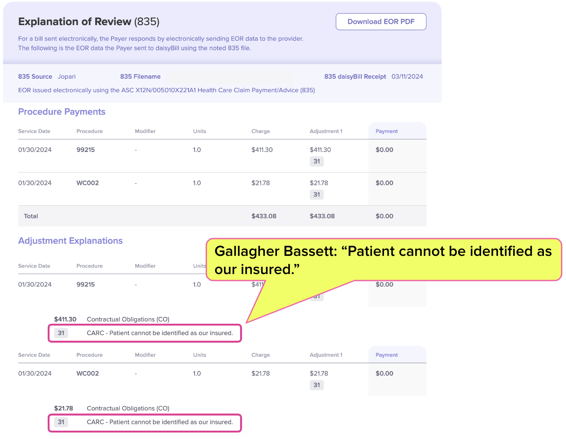Click 01/30/2024 in Adjustment Explanations 99215 row
The width and height of the screenshot is (566, 439).
pyautogui.click(x=35, y=284)
